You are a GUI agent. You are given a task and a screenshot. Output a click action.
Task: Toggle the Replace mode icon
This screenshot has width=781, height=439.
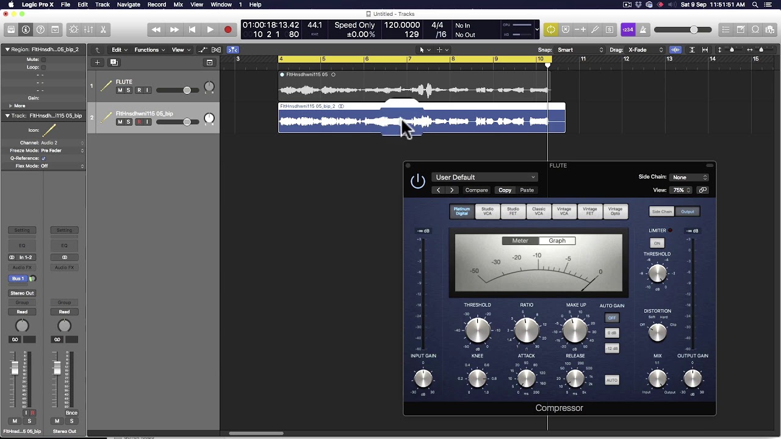[x=566, y=29]
